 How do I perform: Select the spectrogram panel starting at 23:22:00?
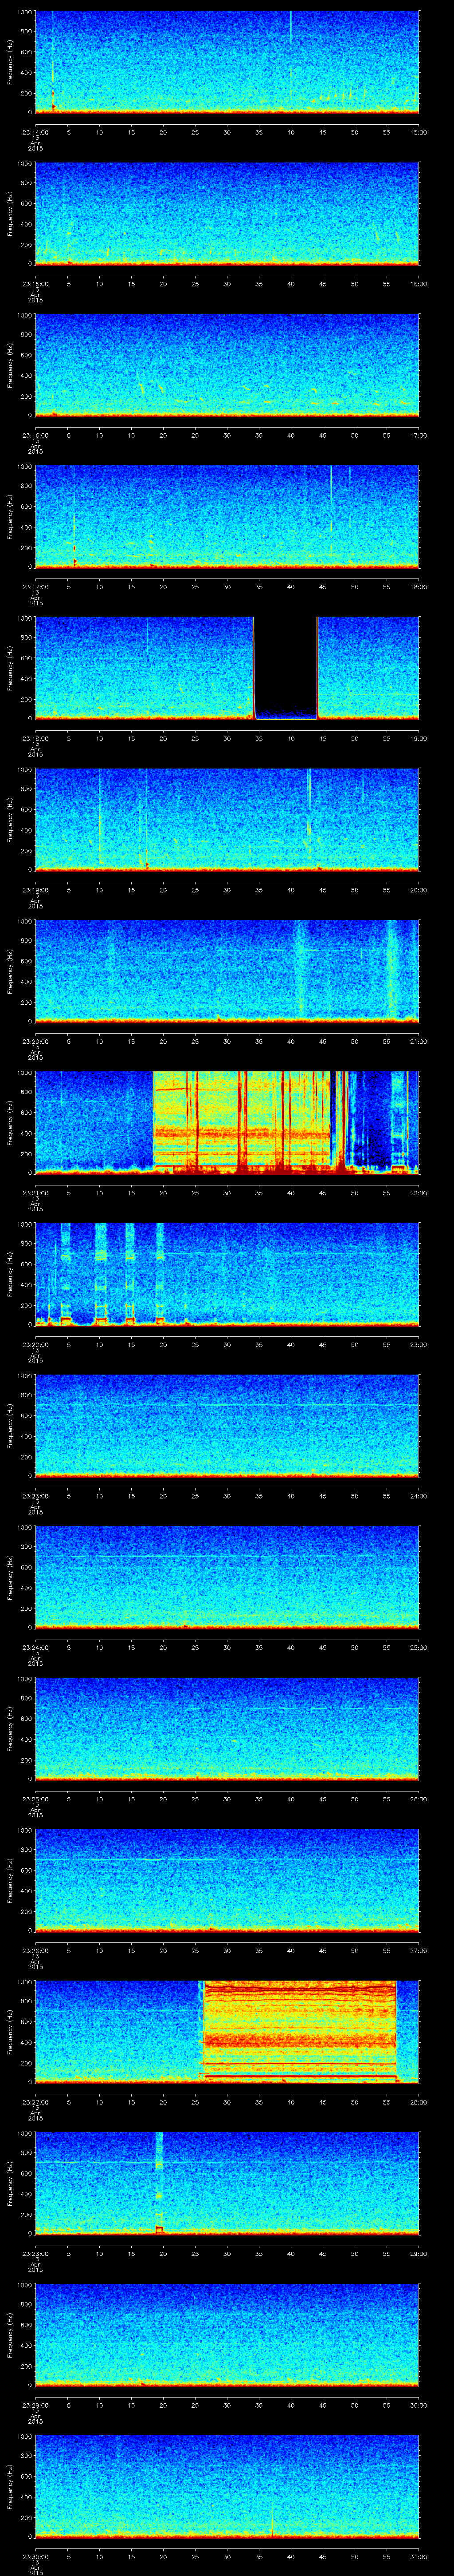227,1273
